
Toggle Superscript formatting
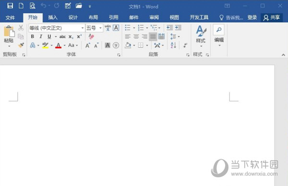coord(79,36)
